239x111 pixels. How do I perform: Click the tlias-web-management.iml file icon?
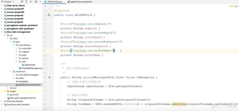tap(8, 98)
